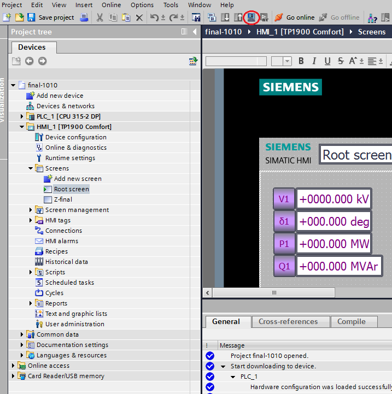Open the Options menu

[x=142, y=5]
